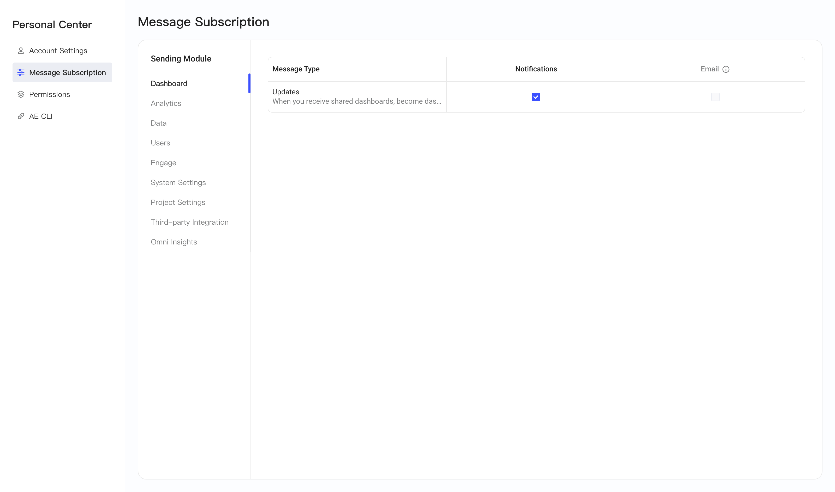Select Message Subscription in the sidebar
This screenshot has height=492, width=835.
pyautogui.click(x=62, y=73)
